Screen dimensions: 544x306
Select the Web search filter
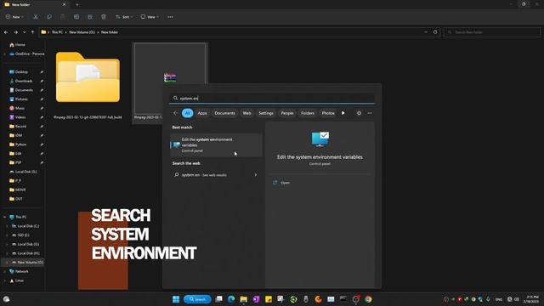click(246, 113)
